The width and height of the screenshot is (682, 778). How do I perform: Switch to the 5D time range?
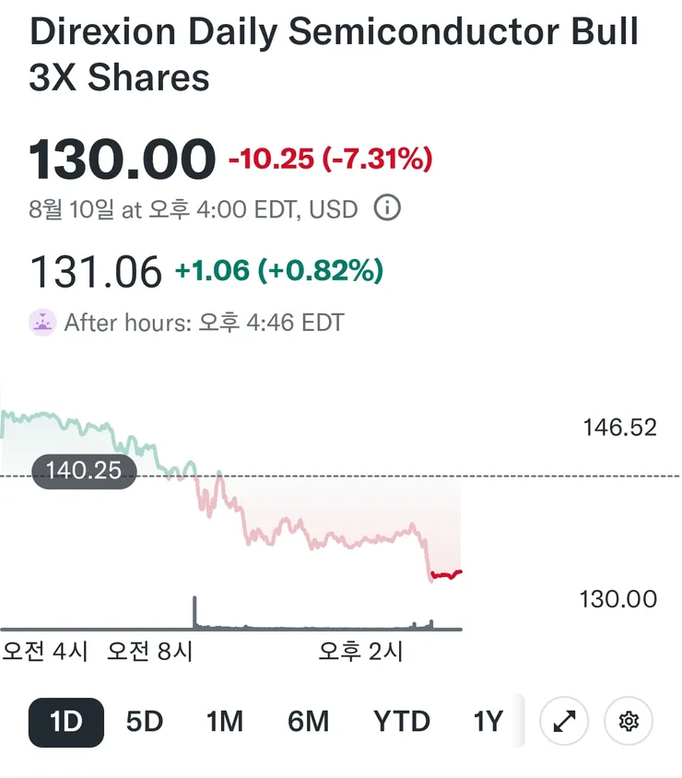(145, 722)
